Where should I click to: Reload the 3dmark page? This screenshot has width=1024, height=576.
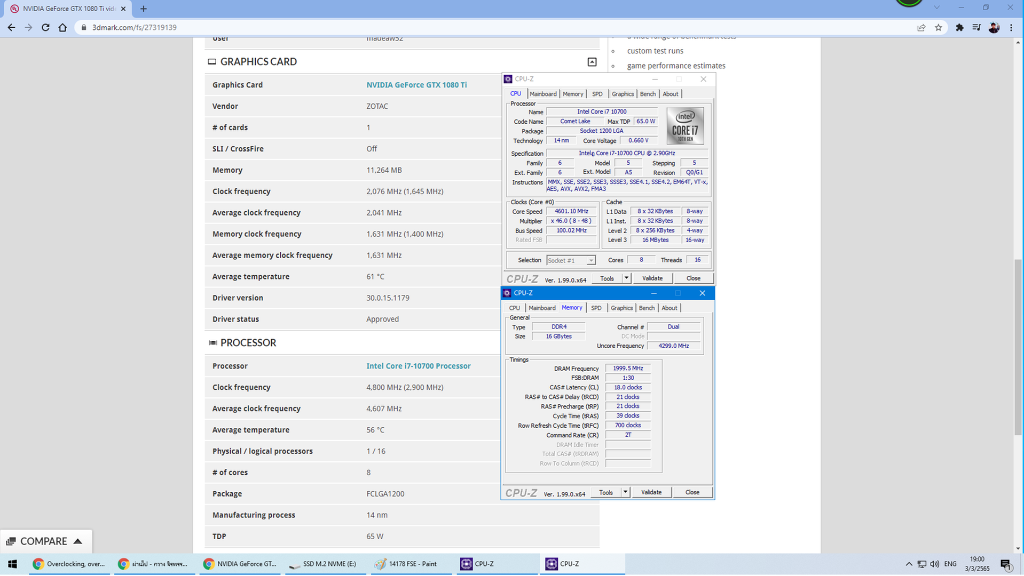(45, 27)
